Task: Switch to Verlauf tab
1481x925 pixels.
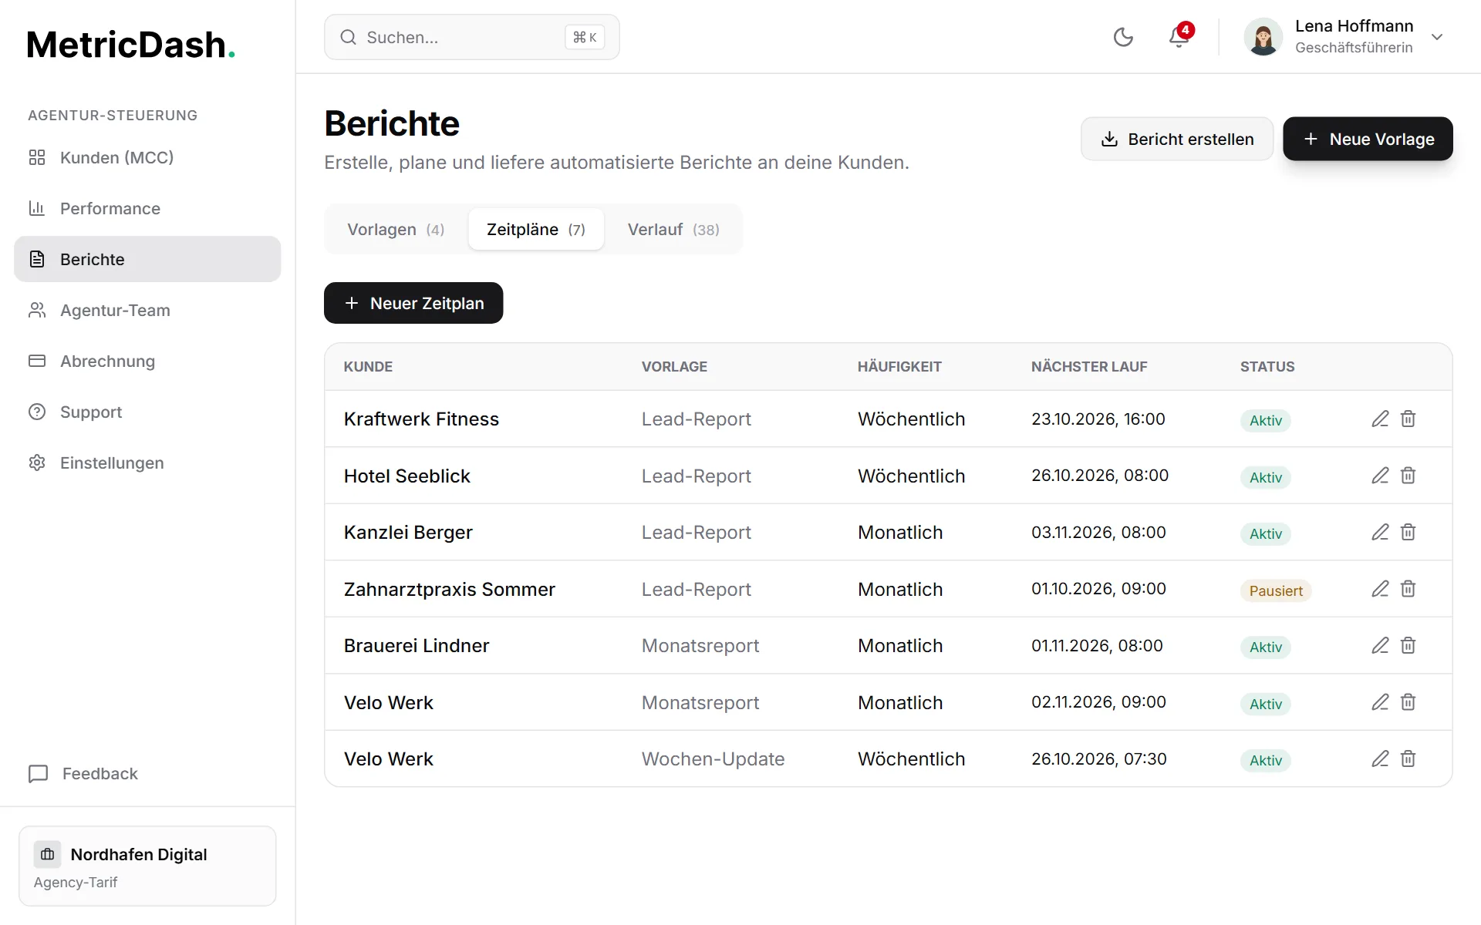Action: pyautogui.click(x=673, y=229)
